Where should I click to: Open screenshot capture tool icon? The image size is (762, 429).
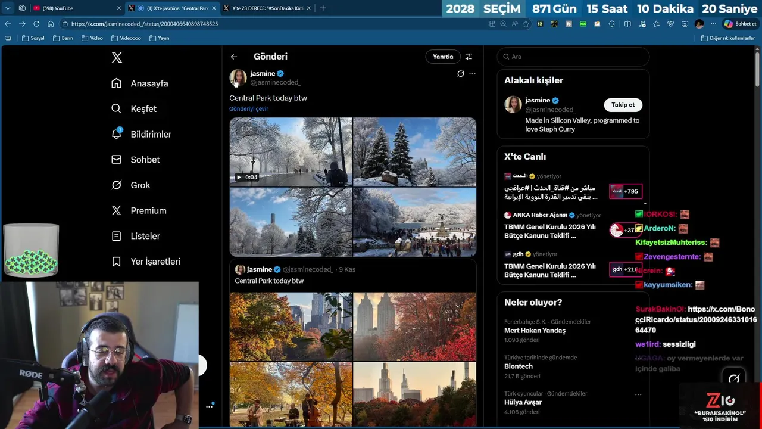685,24
